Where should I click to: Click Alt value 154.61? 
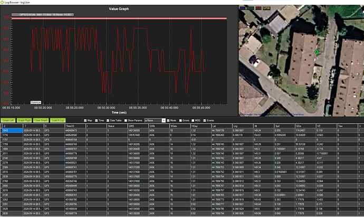257,135
